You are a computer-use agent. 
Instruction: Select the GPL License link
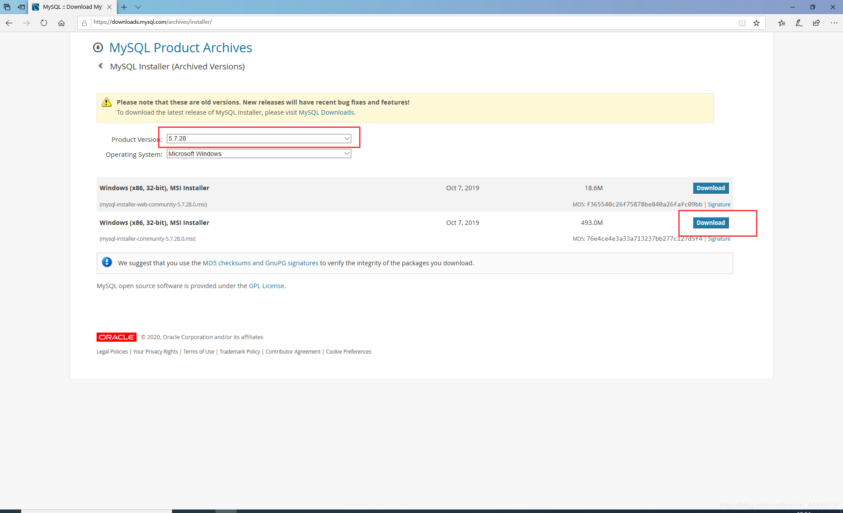(x=266, y=285)
